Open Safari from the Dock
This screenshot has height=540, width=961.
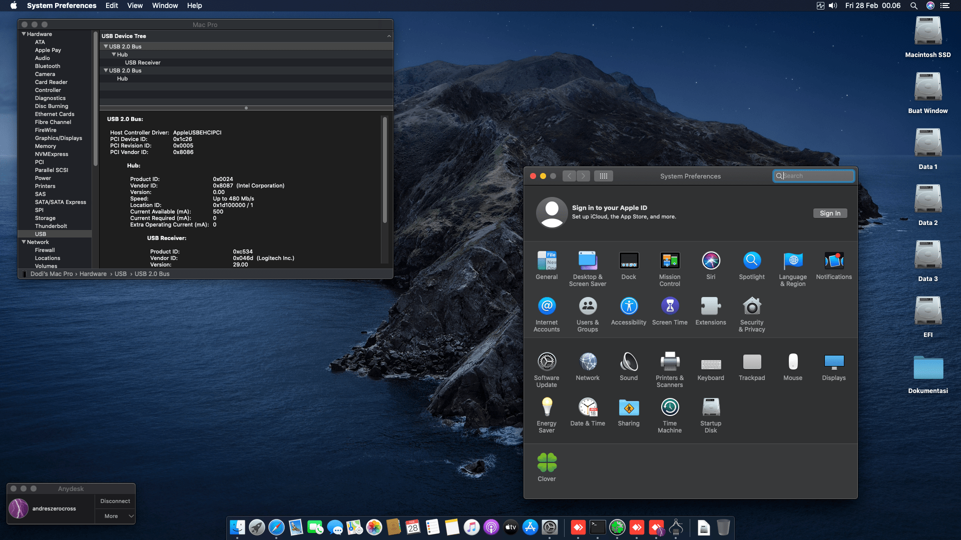point(276,527)
